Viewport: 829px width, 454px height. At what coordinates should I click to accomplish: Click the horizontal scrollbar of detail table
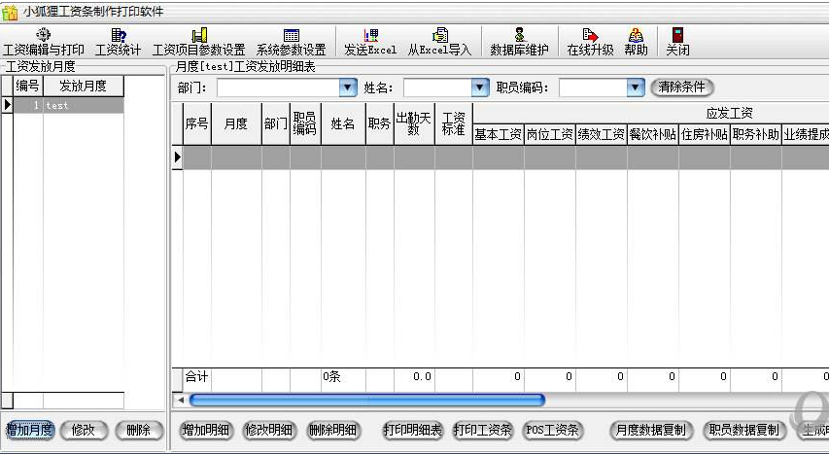point(367,400)
